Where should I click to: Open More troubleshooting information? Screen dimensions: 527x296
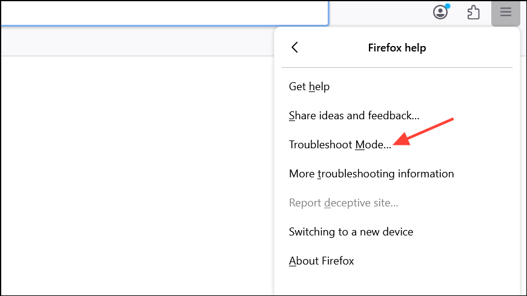(x=371, y=174)
